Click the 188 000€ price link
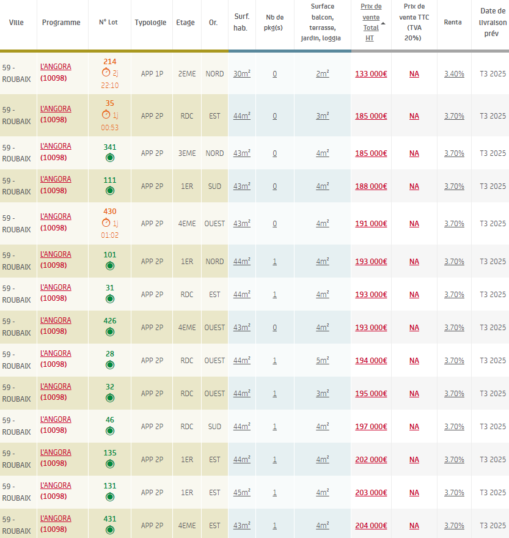The width and height of the screenshot is (509, 538). tap(371, 186)
